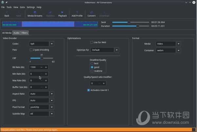Select the good deadline/quality option
The image size is (197, 132).
point(92,67)
